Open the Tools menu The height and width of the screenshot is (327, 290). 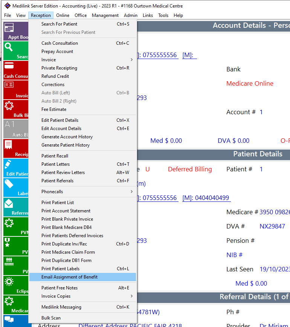click(x=163, y=15)
